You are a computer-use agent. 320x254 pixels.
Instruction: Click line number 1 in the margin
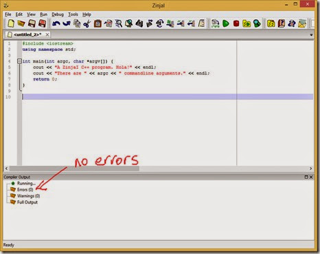(x=9, y=43)
